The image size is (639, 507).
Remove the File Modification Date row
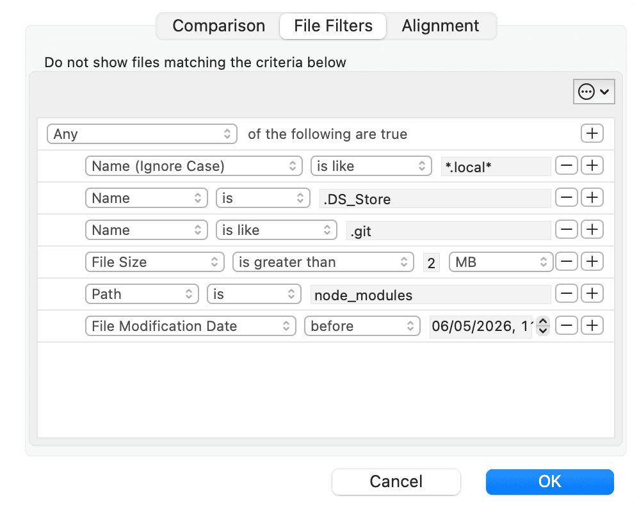pos(567,326)
